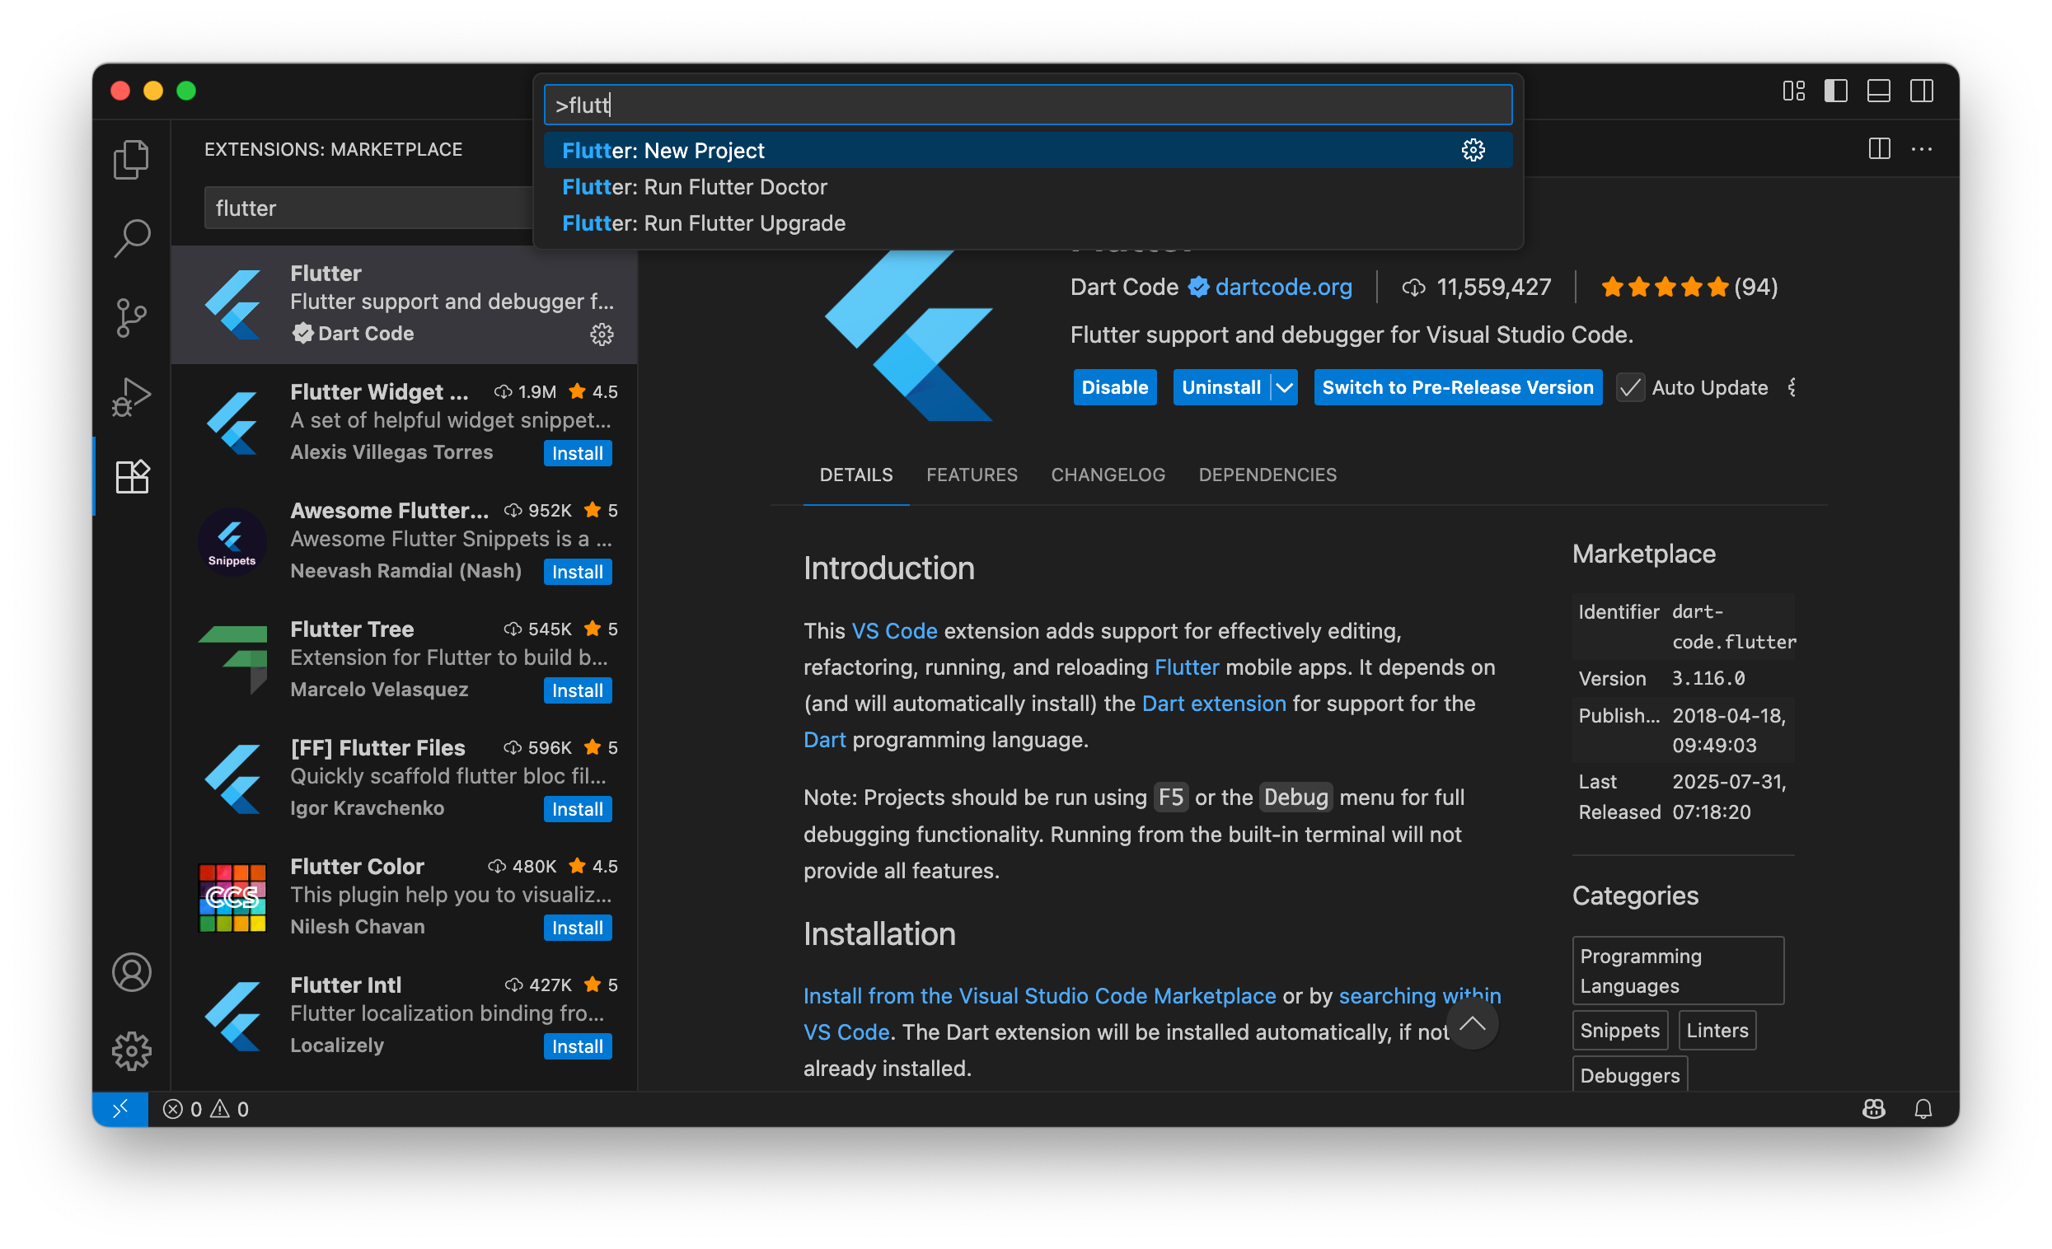Open the VS Code link in Introduction

893,630
